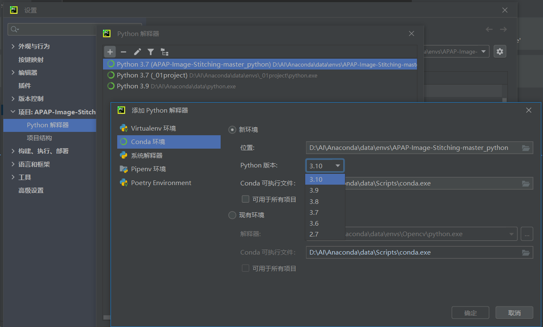This screenshot has width=543, height=327.
Task: Open the existing interpreter path dropdown
Action: [x=511, y=234]
